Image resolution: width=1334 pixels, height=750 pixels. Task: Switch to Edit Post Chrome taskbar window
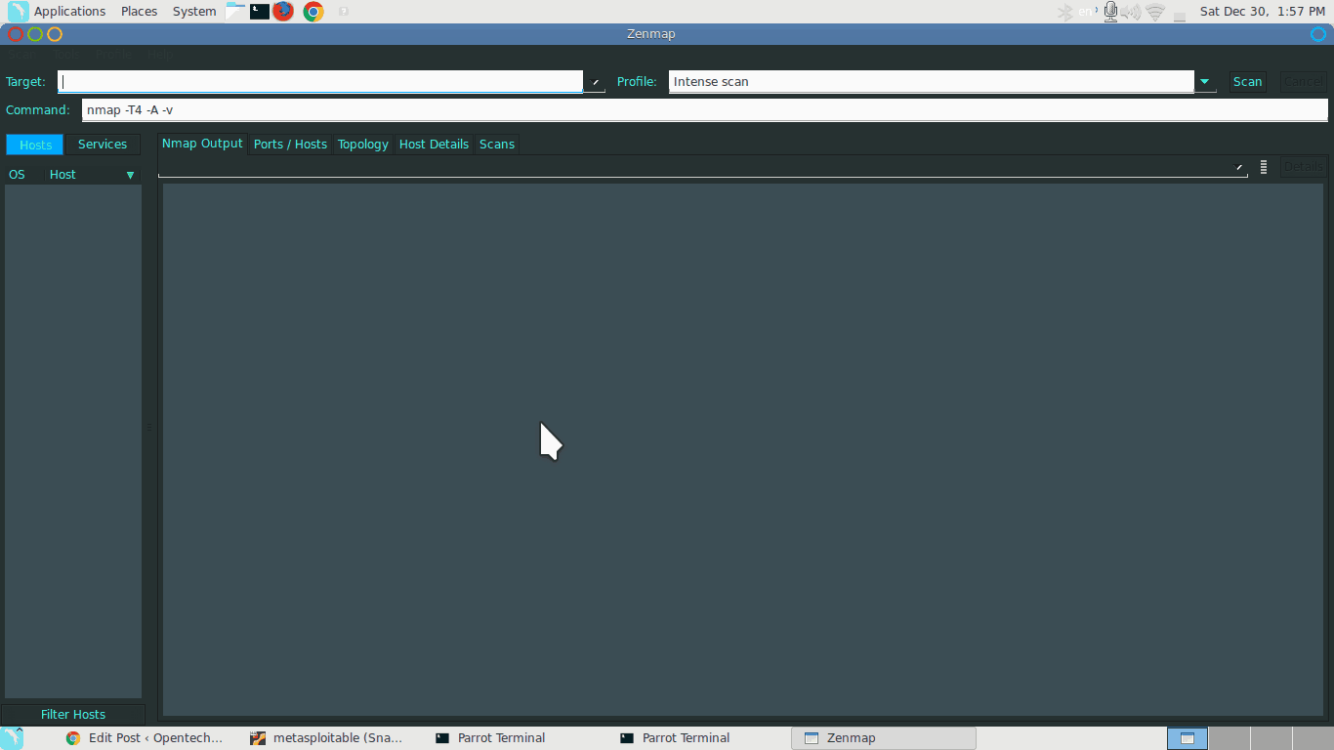tap(145, 738)
